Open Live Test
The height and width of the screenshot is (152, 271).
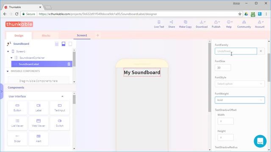point(159,24)
